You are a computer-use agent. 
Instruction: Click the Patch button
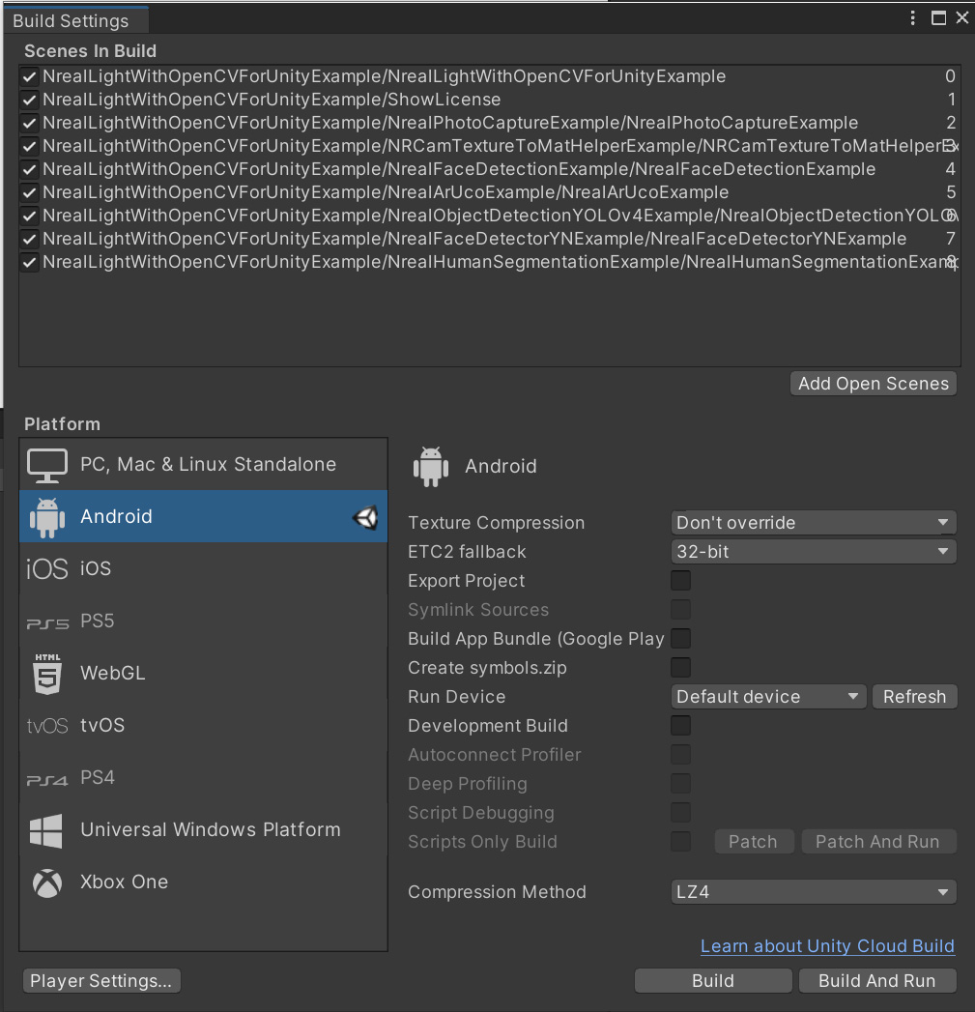click(753, 842)
